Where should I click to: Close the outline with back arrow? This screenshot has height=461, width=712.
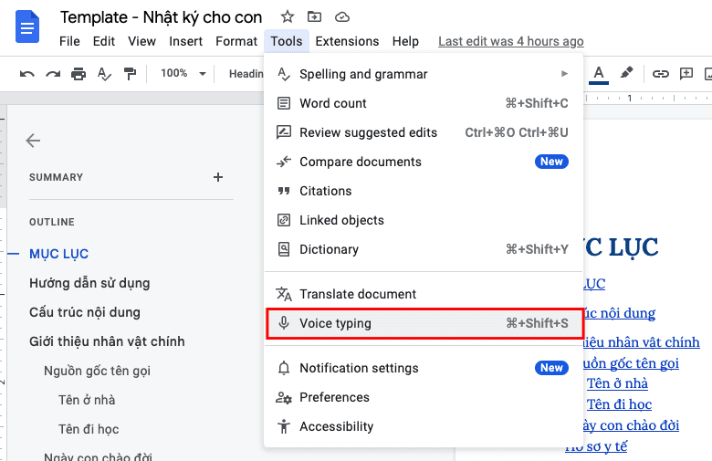click(x=33, y=141)
